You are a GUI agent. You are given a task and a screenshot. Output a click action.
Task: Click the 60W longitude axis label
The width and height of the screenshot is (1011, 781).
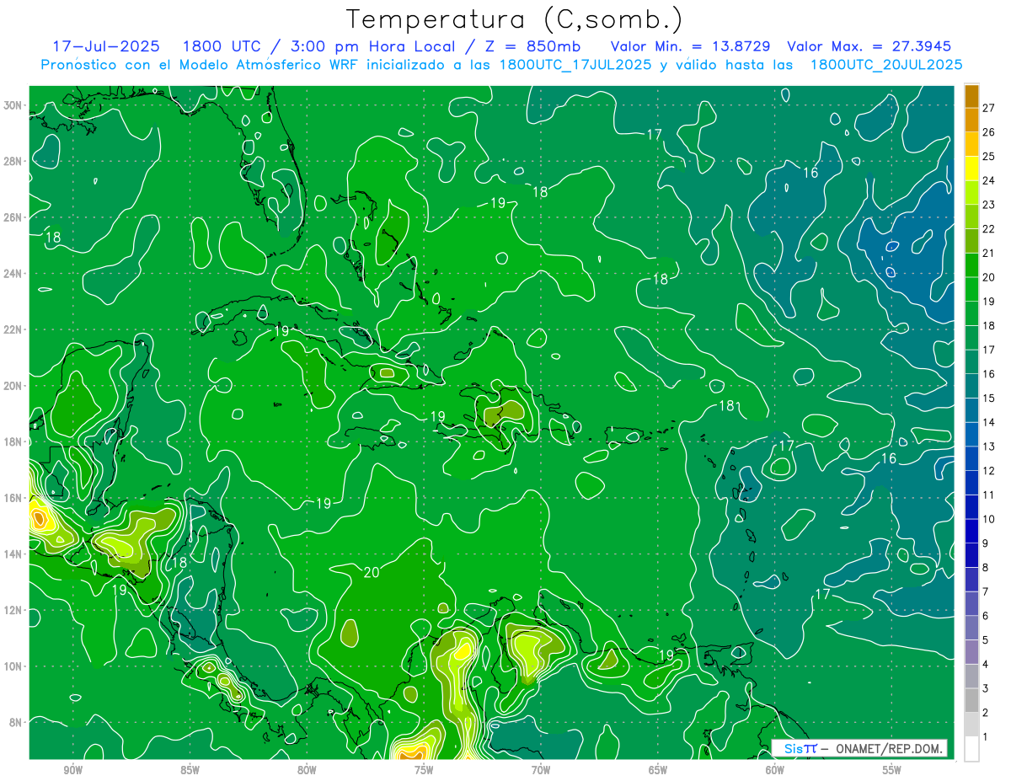click(x=774, y=770)
